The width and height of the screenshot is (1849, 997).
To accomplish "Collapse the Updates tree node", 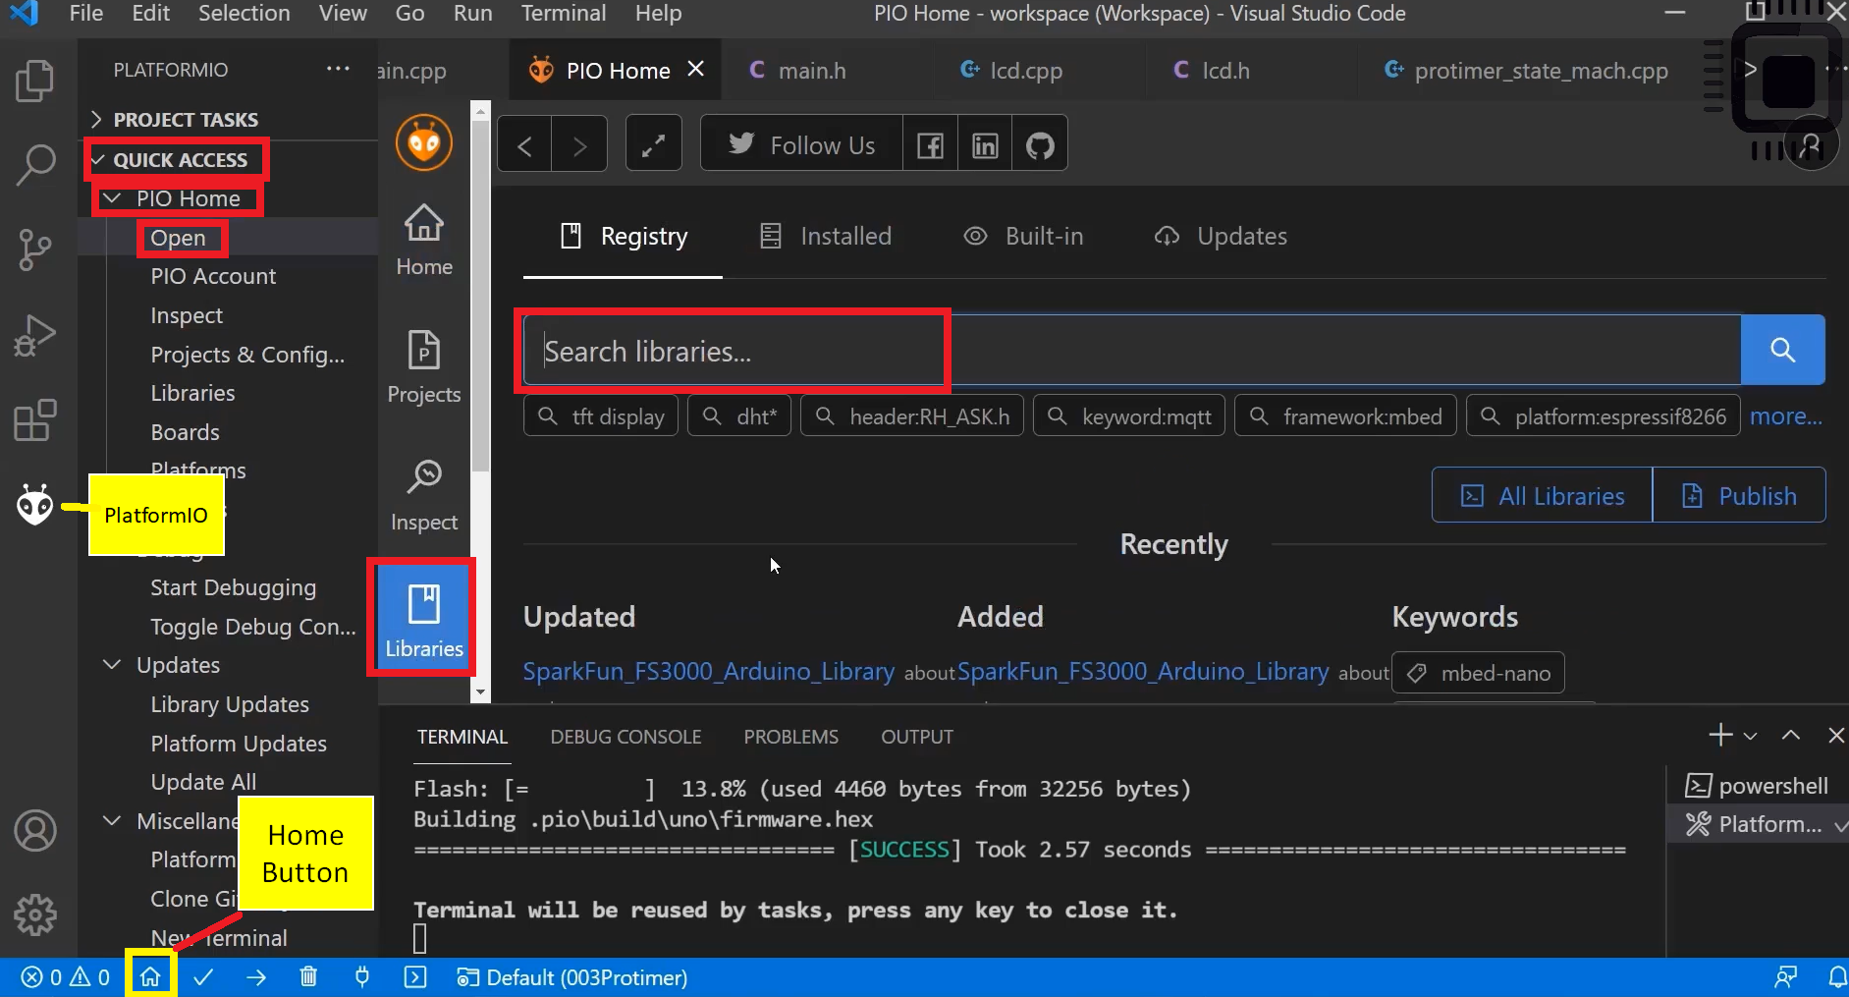I will (113, 665).
